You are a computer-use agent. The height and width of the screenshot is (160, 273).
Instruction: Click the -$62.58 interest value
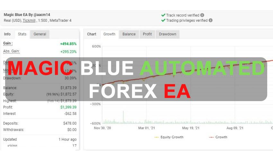point(70,114)
